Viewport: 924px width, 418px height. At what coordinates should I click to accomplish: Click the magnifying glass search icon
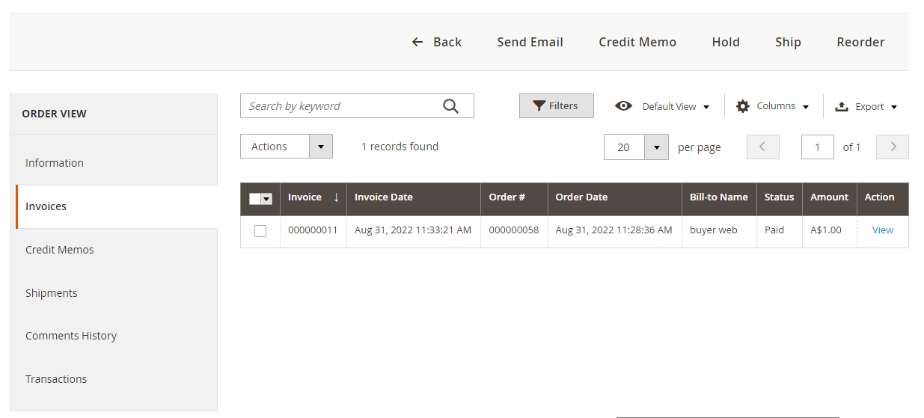pos(450,106)
